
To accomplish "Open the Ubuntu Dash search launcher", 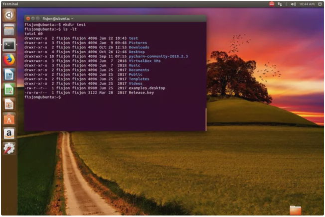I will click(9, 15).
